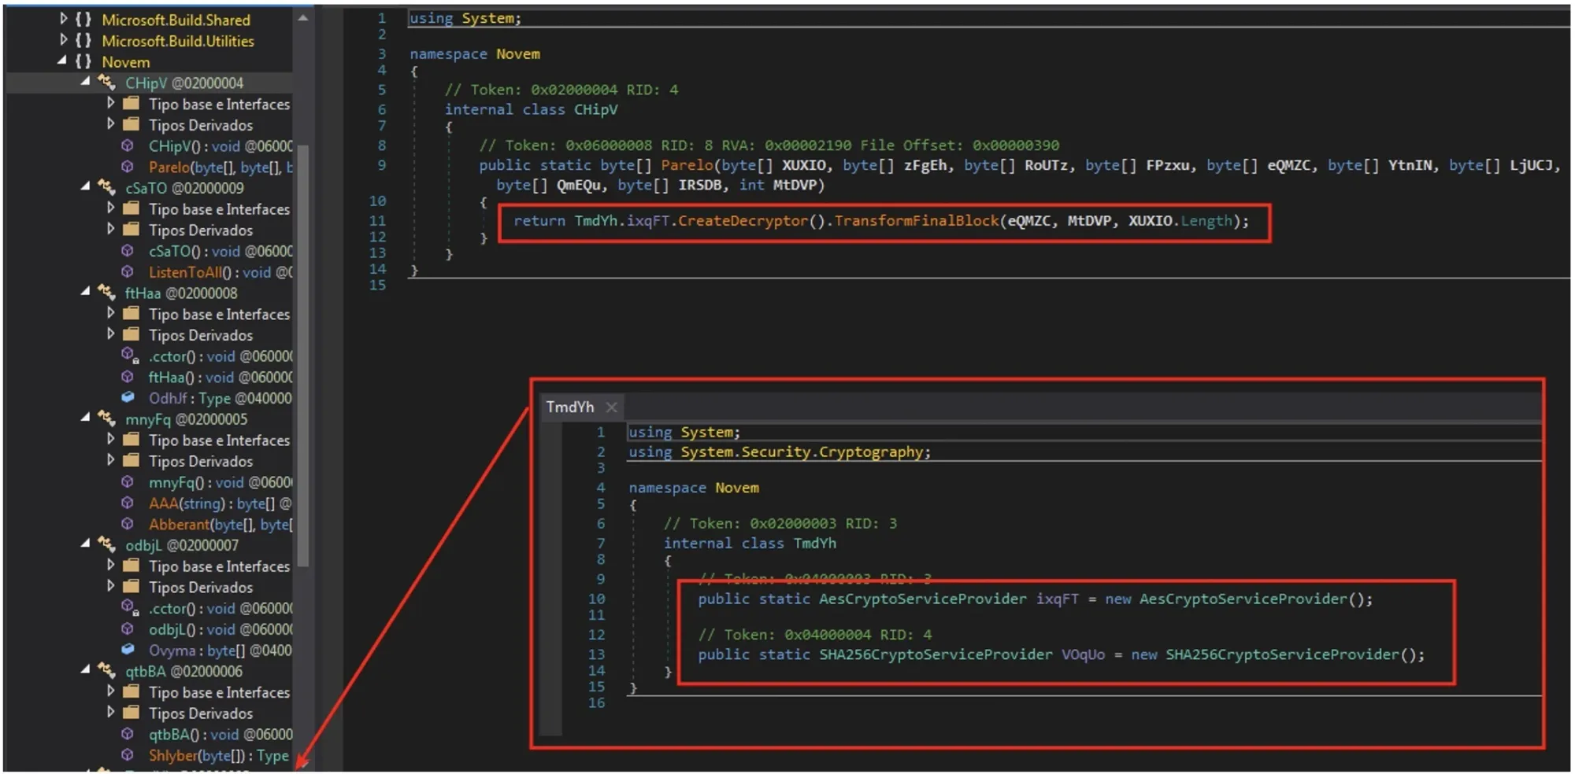This screenshot has height=774, width=1575.
Task: Click folder icon of Tipo base under ftHaa
Action: tap(132, 313)
